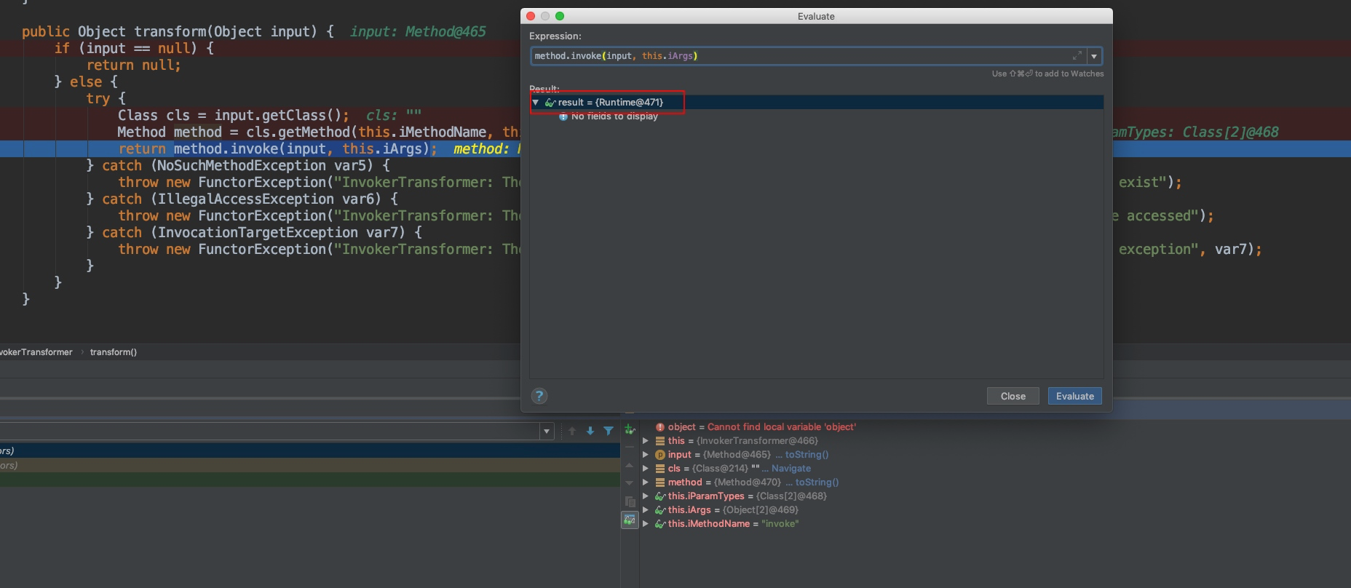Click the transform() breadcrumb
Screen dimensions: 1351x588
pos(114,352)
